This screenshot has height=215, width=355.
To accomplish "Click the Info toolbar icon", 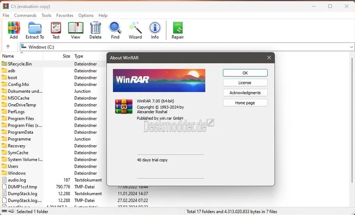I will [155, 31].
